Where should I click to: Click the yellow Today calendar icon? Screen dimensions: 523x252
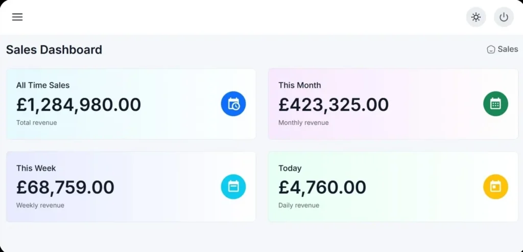[x=495, y=187]
